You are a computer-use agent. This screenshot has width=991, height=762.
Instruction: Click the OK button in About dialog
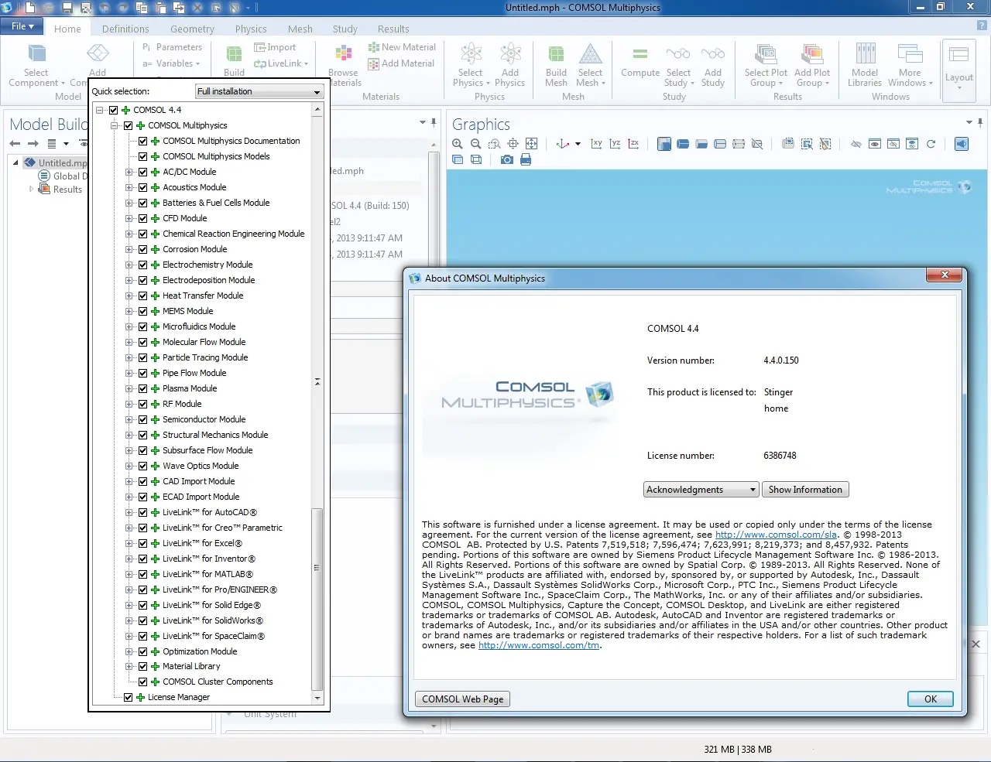tap(931, 699)
